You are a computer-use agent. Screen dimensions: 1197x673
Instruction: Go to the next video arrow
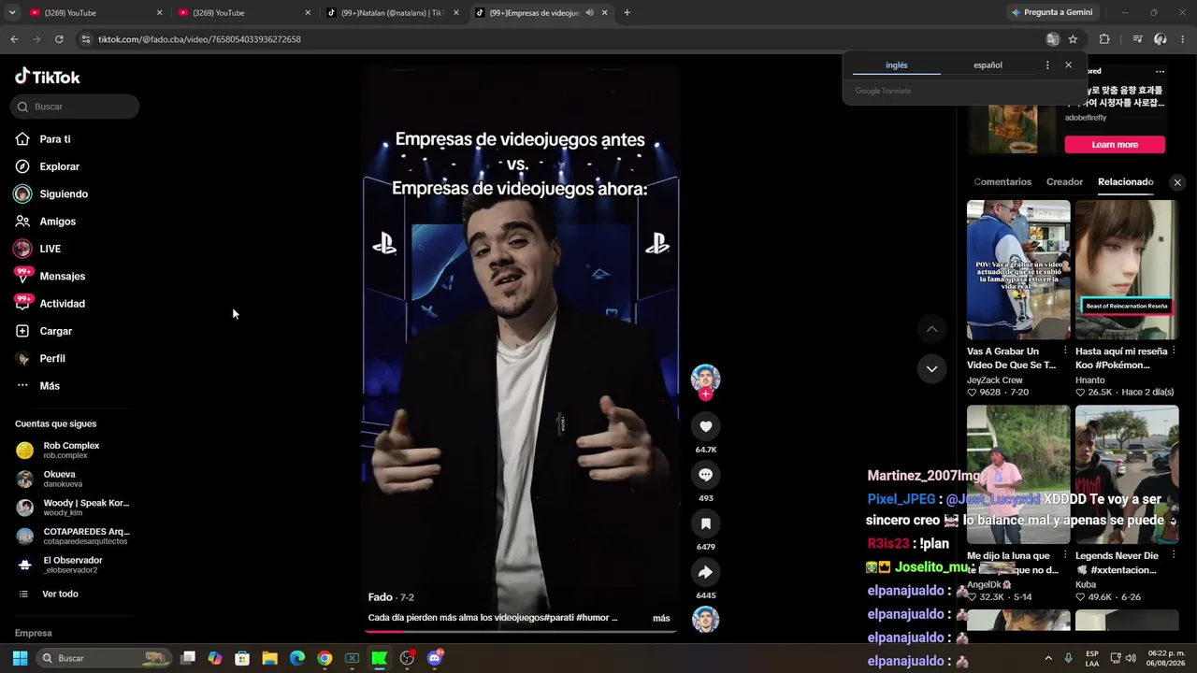tap(931, 368)
